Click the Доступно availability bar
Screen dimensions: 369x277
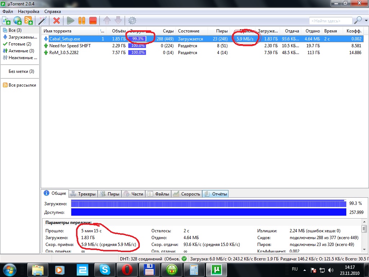tap(209, 212)
